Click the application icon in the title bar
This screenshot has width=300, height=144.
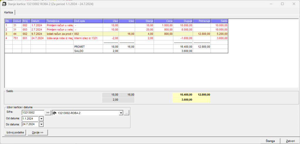point(4,4)
